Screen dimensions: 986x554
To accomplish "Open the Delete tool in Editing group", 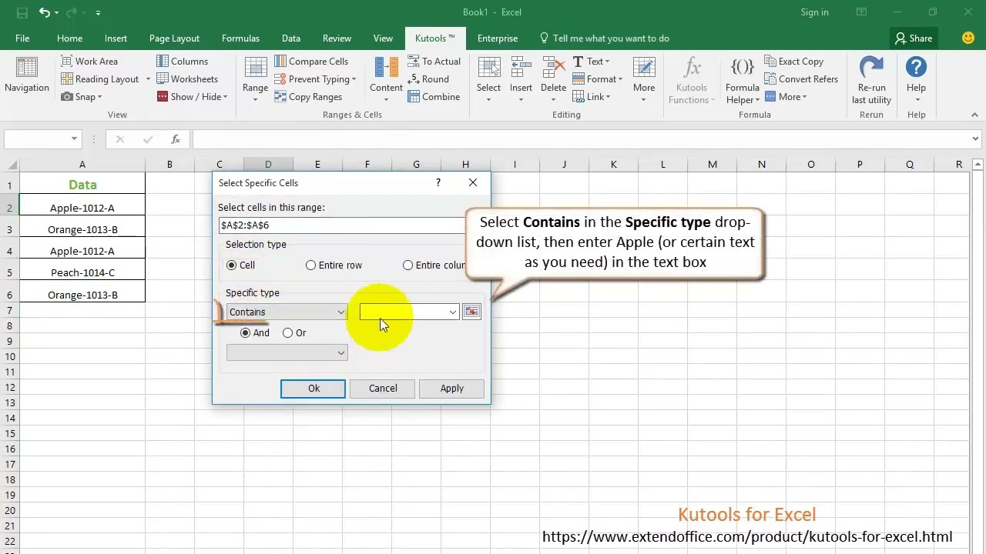I will [553, 79].
